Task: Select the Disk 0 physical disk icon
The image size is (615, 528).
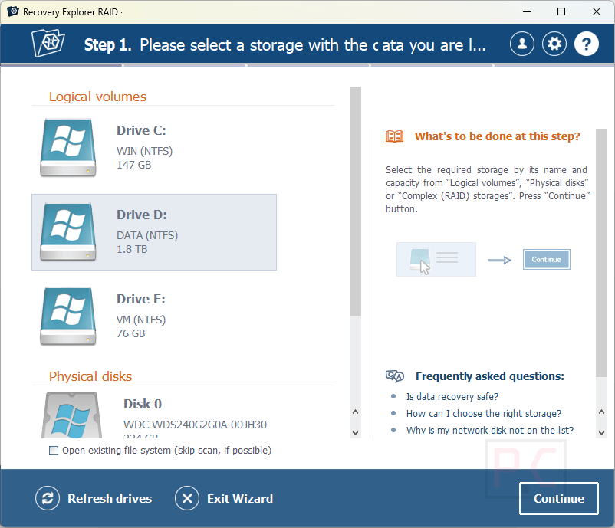Action: pos(71,415)
